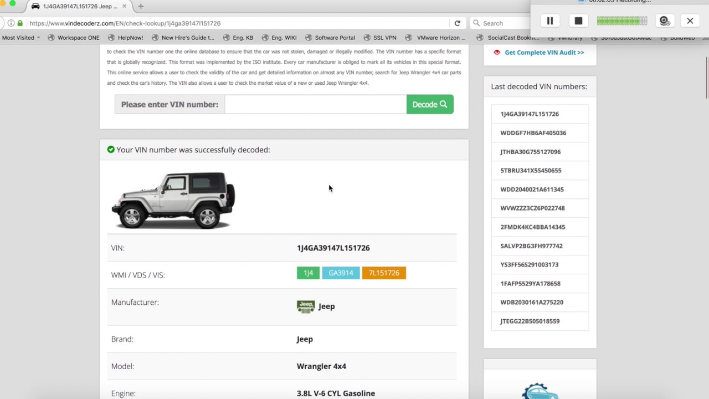Open the SocialCast bookmark

click(x=508, y=38)
